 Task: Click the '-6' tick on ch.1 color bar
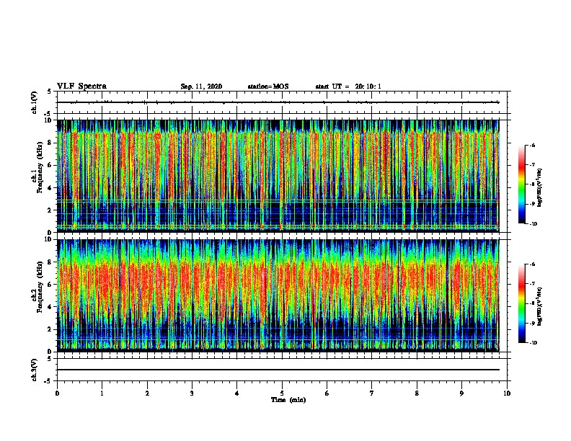coord(532,146)
